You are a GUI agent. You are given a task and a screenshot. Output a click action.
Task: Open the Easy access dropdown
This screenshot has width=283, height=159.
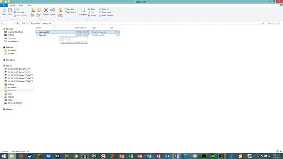pyautogui.click(x=71, y=12)
